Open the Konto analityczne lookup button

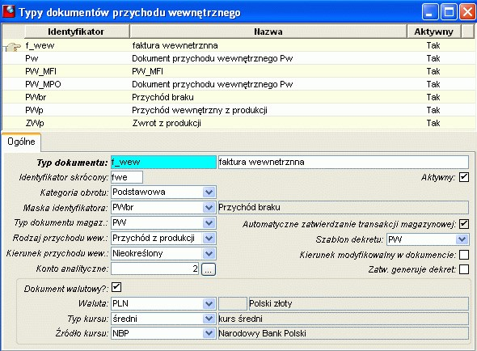click(x=209, y=269)
